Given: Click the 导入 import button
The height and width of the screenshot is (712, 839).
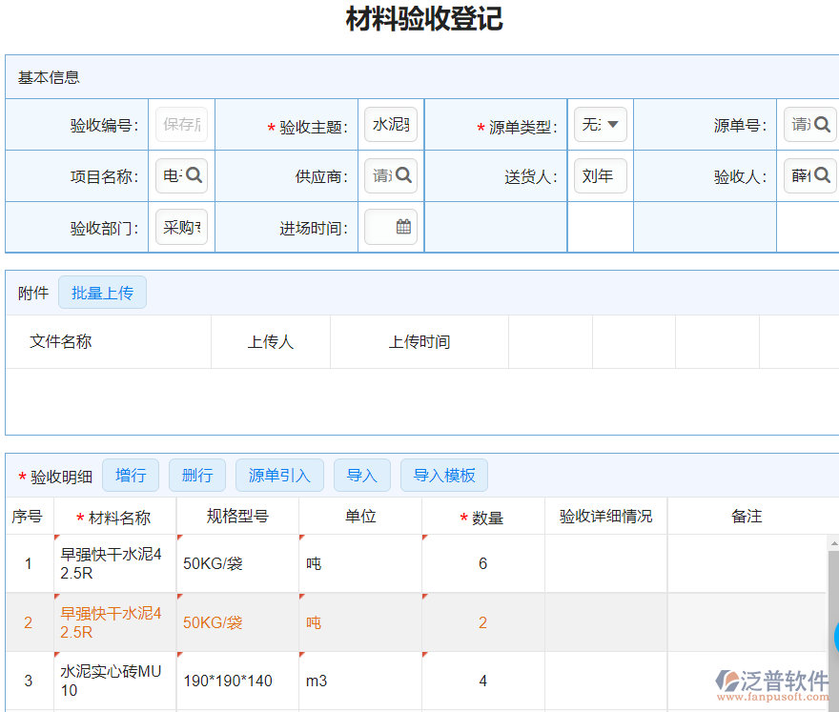Looking at the screenshot, I should click(361, 475).
